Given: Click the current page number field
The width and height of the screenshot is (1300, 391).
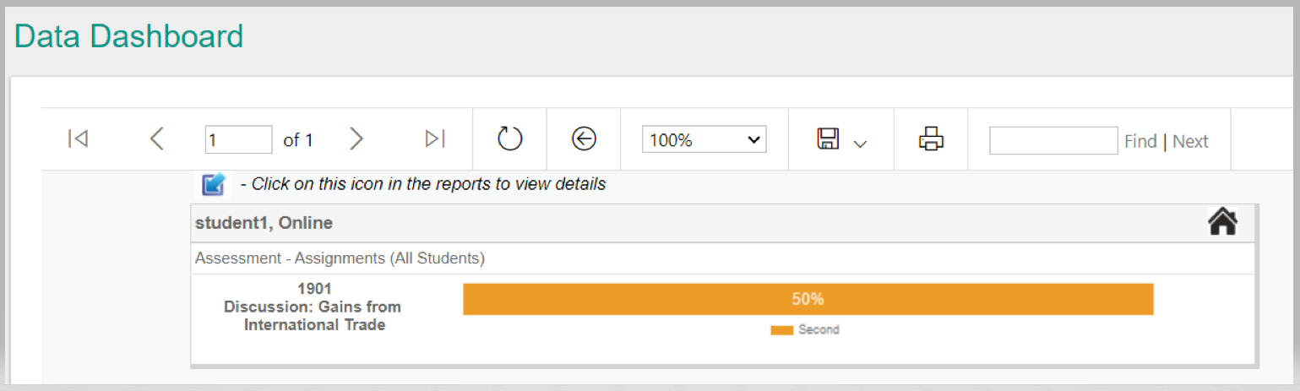Looking at the screenshot, I should click(x=238, y=140).
